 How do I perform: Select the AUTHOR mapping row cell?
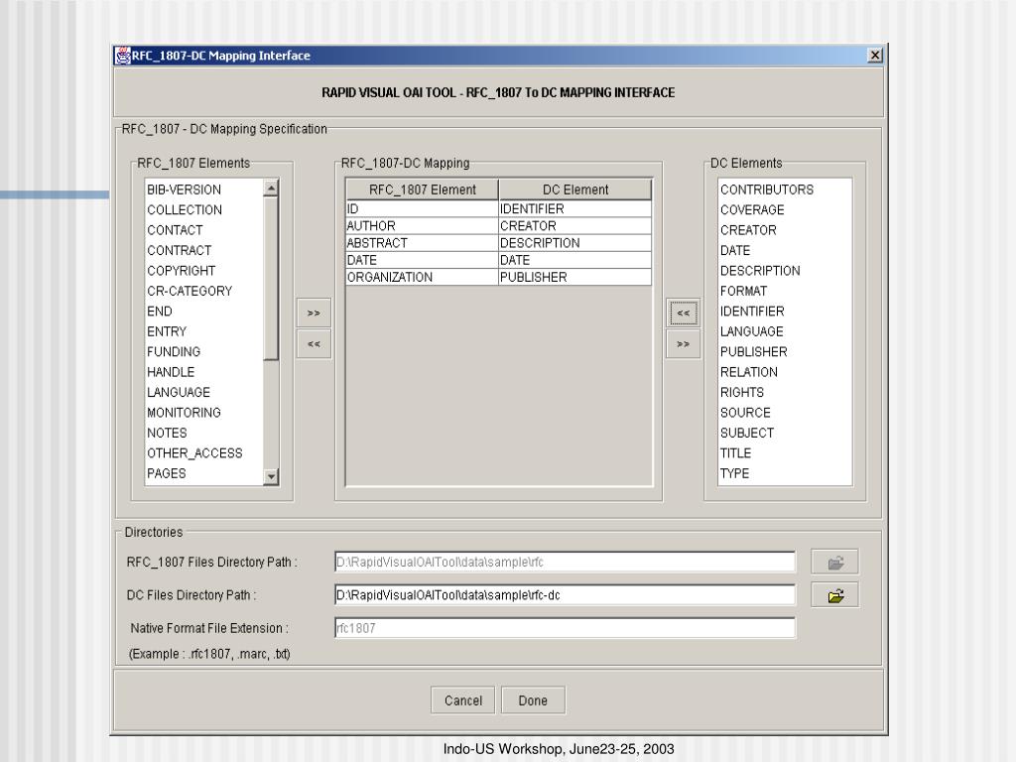point(423,225)
